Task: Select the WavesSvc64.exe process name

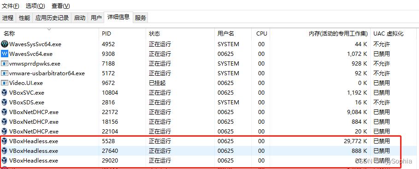Action: pyautogui.click(x=31, y=54)
